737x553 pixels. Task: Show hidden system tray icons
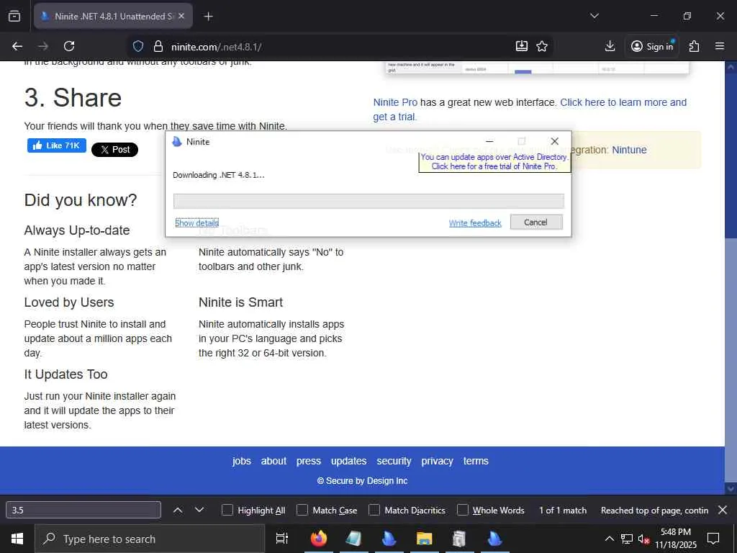click(609, 539)
